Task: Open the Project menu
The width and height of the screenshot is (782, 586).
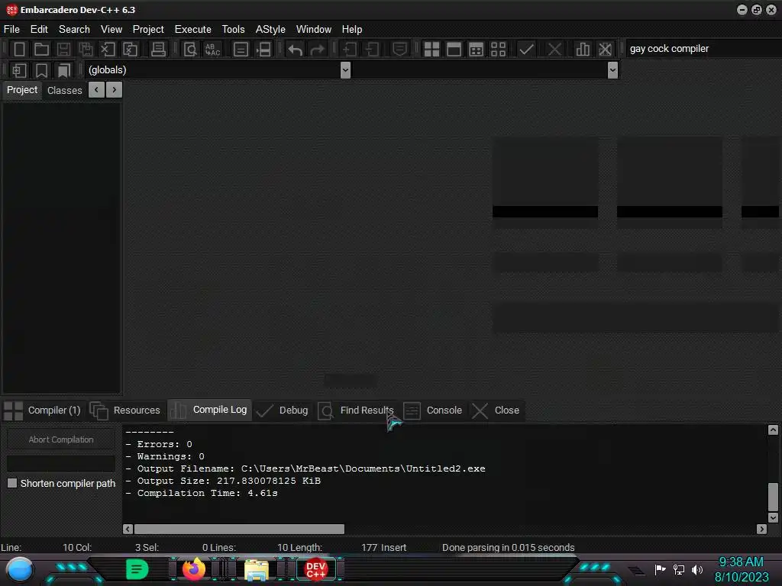Action: (148, 30)
